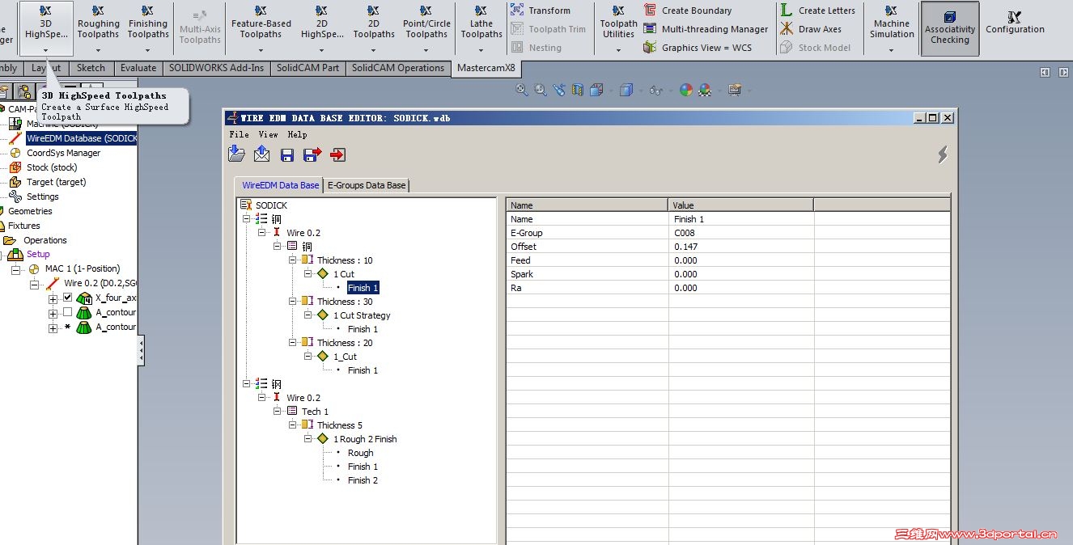Open Point/Circle Toolpaths button
The height and width of the screenshot is (545, 1073).
426,28
